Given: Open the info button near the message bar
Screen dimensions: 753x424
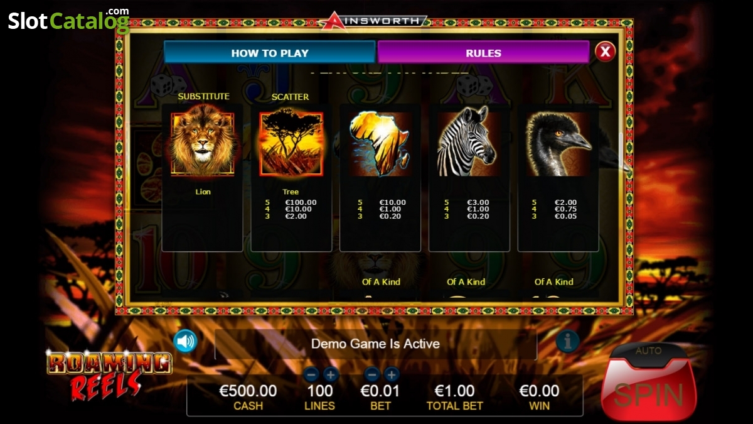Looking at the screenshot, I should click(567, 341).
